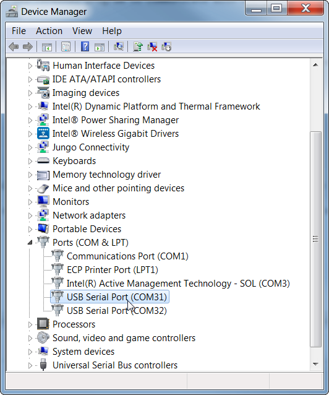This screenshot has height=395, width=329.
Task: Select Intel(R) Active Management Technology SOL (COM3)
Action: click(x=178, y=284)
